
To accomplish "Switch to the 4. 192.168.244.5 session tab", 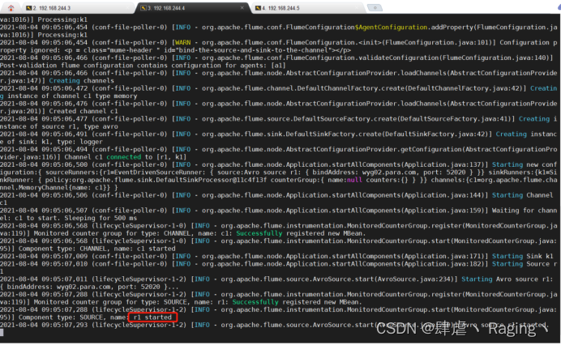I will pos(308,8).
